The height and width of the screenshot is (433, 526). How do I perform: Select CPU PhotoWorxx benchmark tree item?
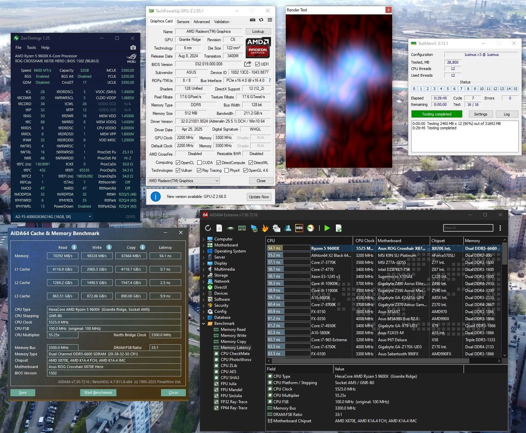click(236, 360)
